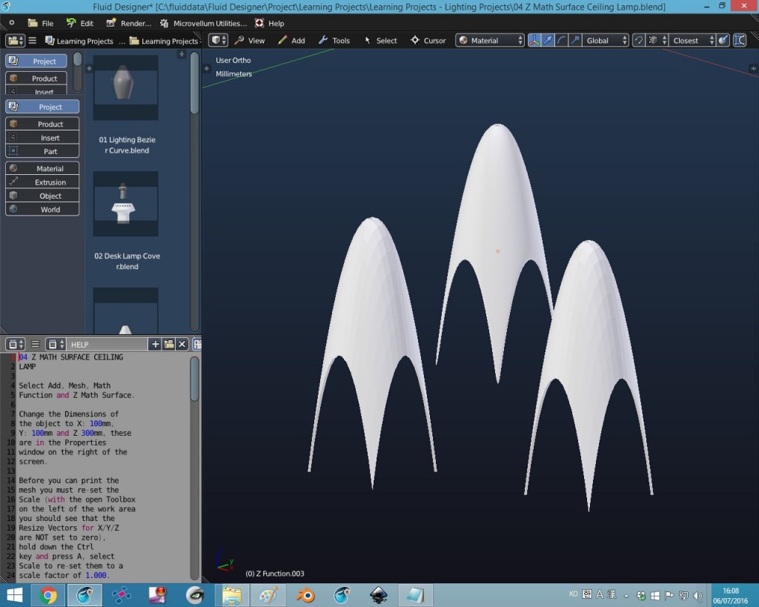This screenshot has height=607, width=759.
Task: Click the screen layout browser icon
Action: pyautogui.click(x=13, y=40)
